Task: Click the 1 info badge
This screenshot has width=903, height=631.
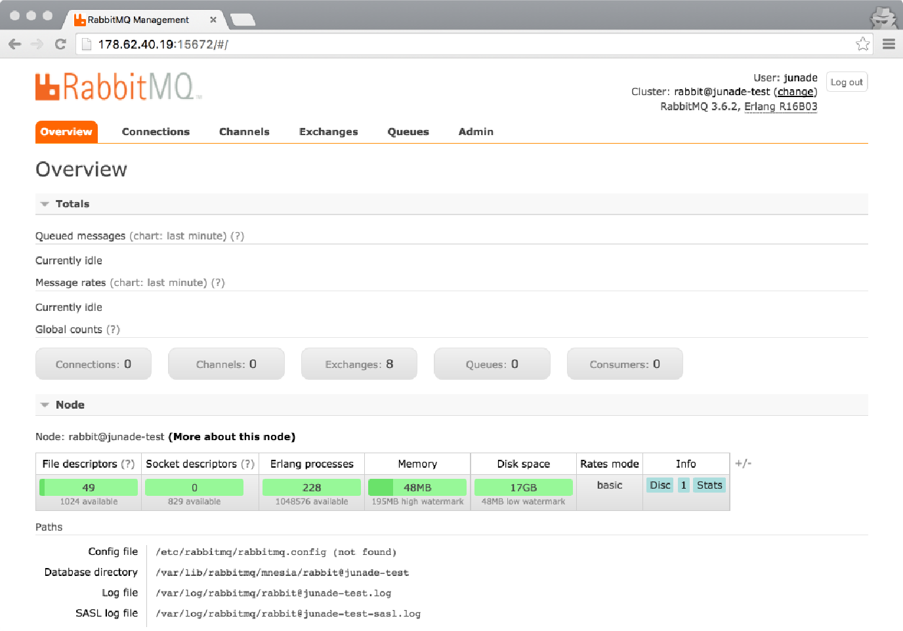Action: tap(683, 485)
